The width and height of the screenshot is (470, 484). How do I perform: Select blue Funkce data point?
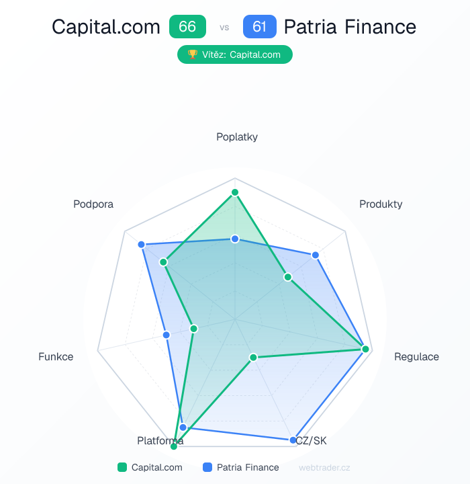point(167,335)
